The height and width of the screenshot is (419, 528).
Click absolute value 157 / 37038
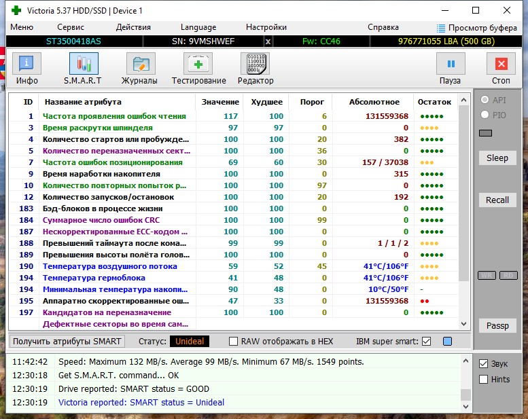(x=385, y=162)
